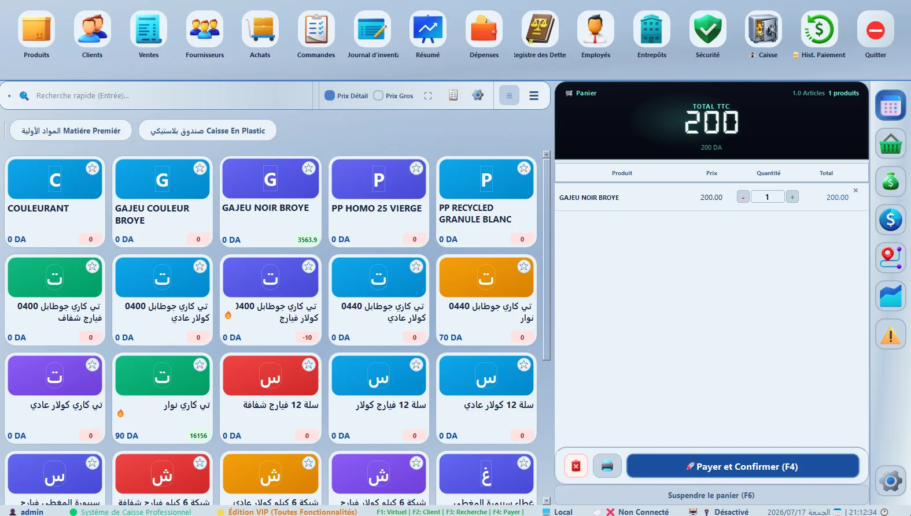
Task: Click the quantity field in cart row
Action: pos(768,197)
